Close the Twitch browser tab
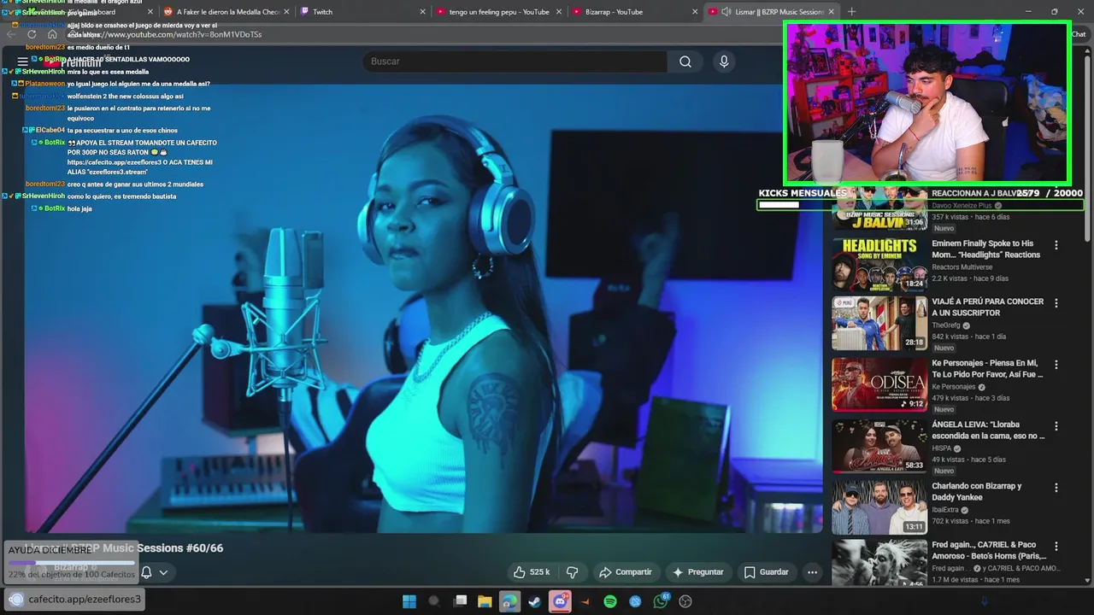This screenshot has width=1094, height=615. coord(422,12)
